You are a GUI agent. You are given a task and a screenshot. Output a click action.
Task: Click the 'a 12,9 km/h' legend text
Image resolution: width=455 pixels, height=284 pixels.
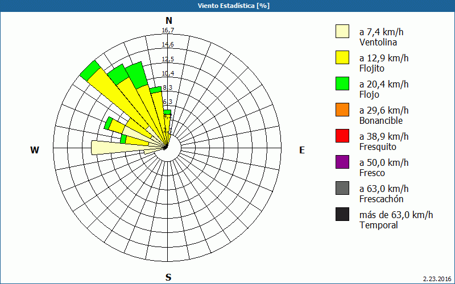[x=384, y=58]
